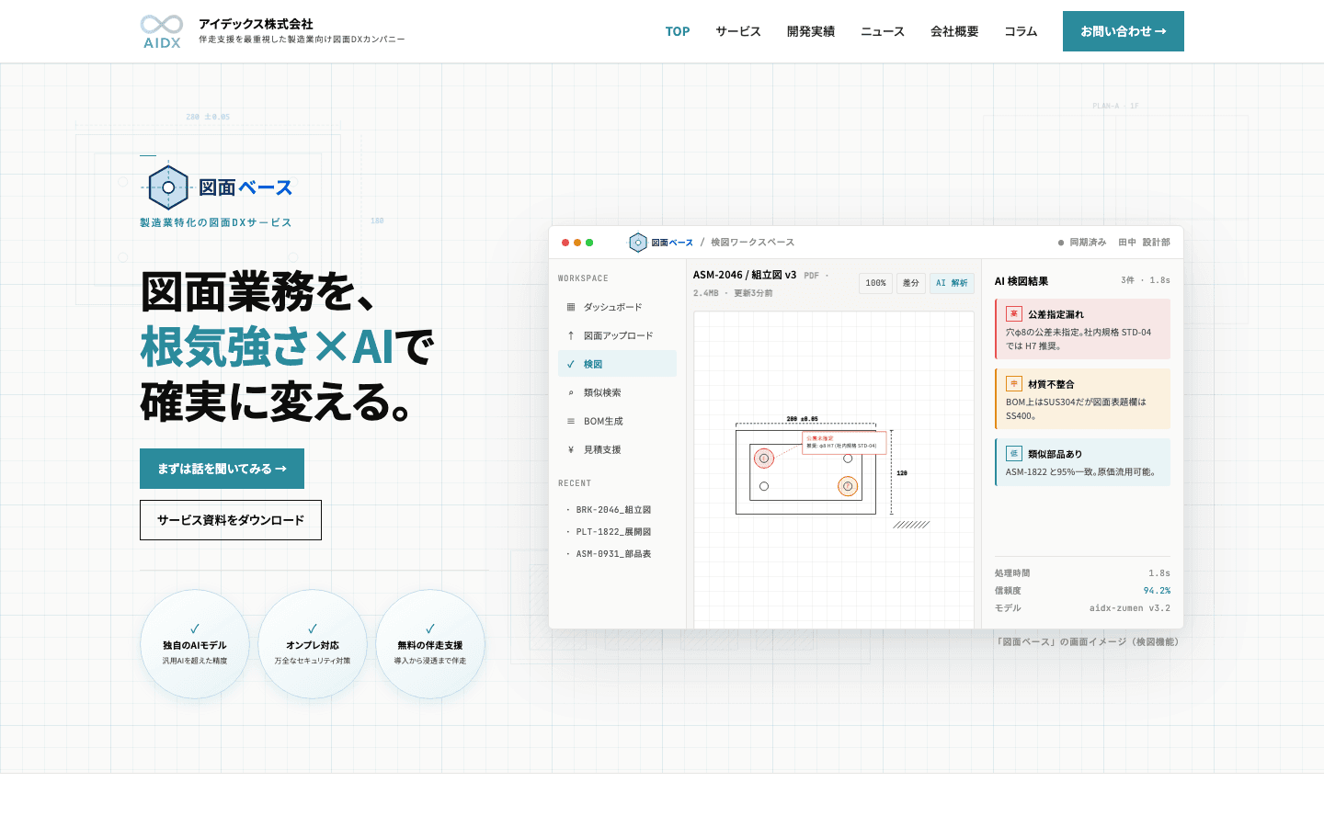Click the 田中 設計部 user label
The height and width of the screenshot is (827, 1324).
pos(1144,243)
